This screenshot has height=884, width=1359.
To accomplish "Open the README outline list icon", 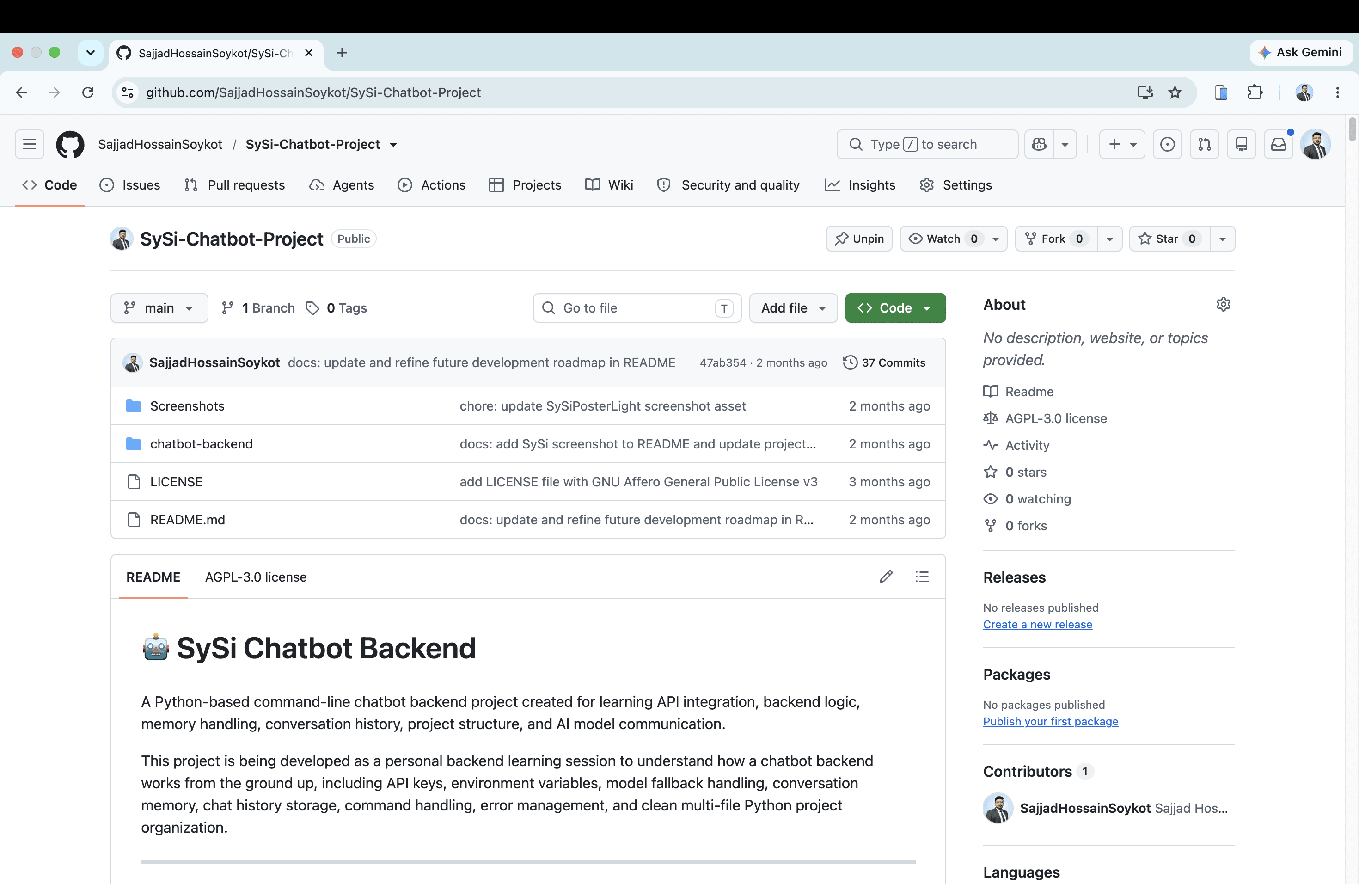I will pyautogui.click(x=922, y=577).
